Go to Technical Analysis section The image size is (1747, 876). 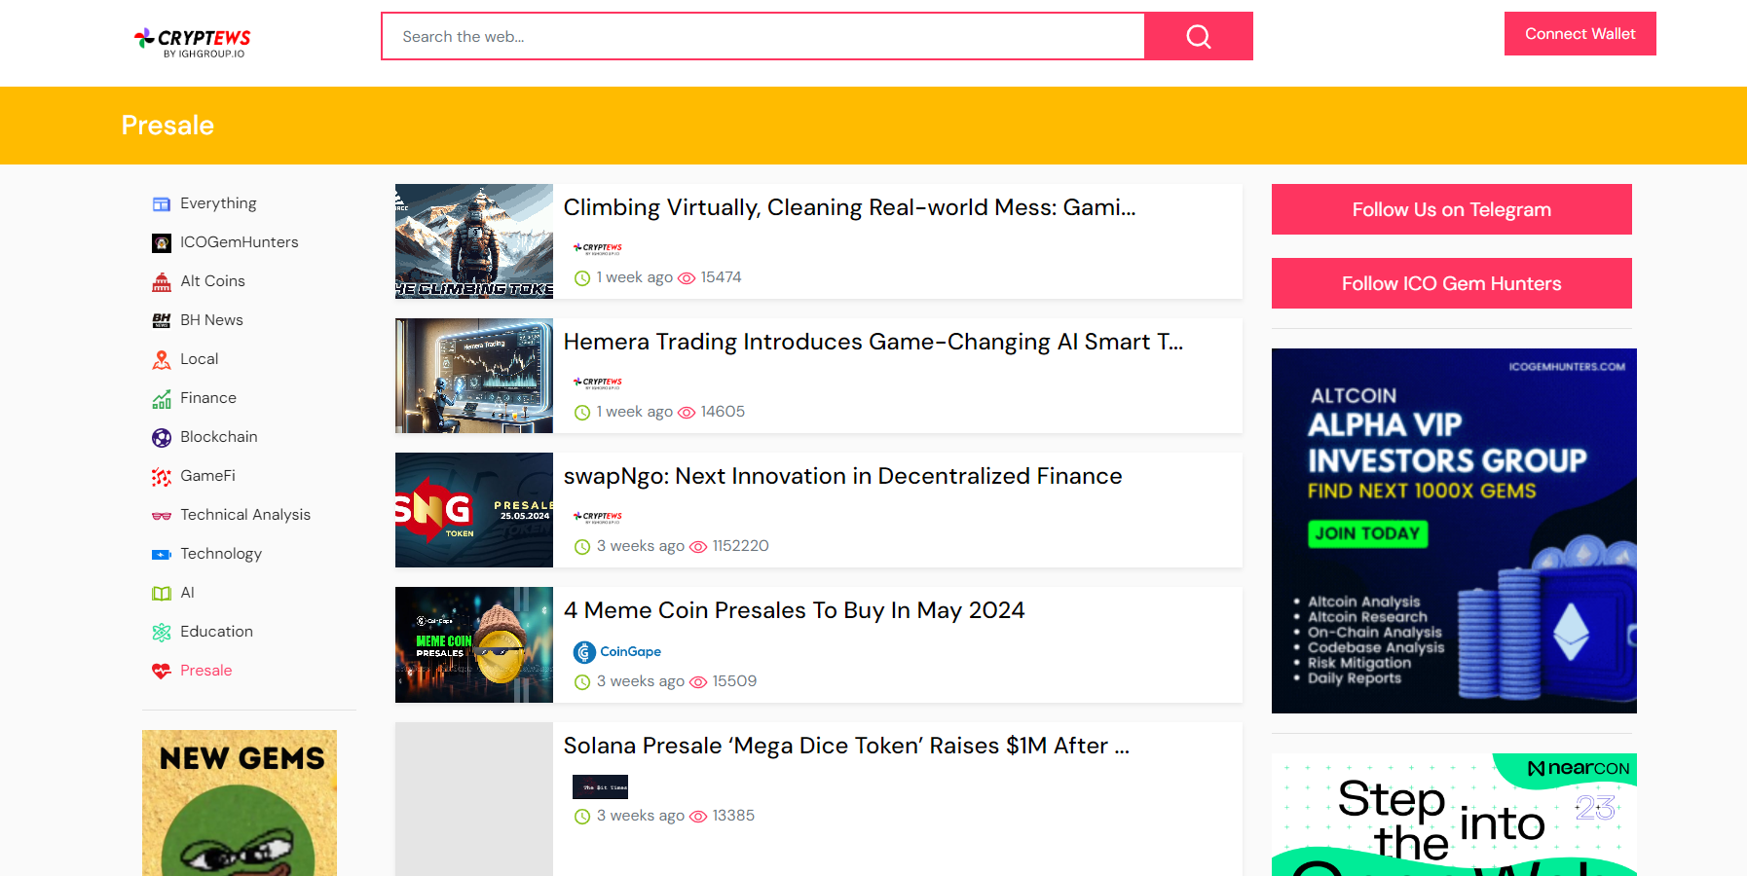coord(245,515)
